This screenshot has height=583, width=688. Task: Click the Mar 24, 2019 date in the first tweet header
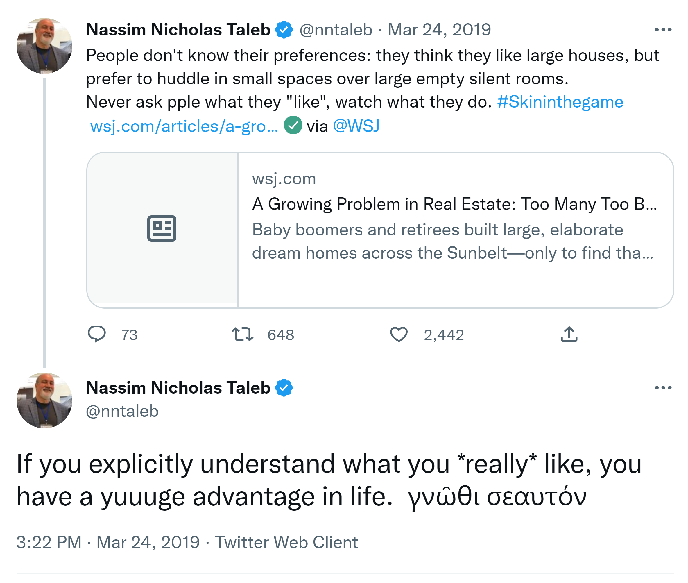439,30
